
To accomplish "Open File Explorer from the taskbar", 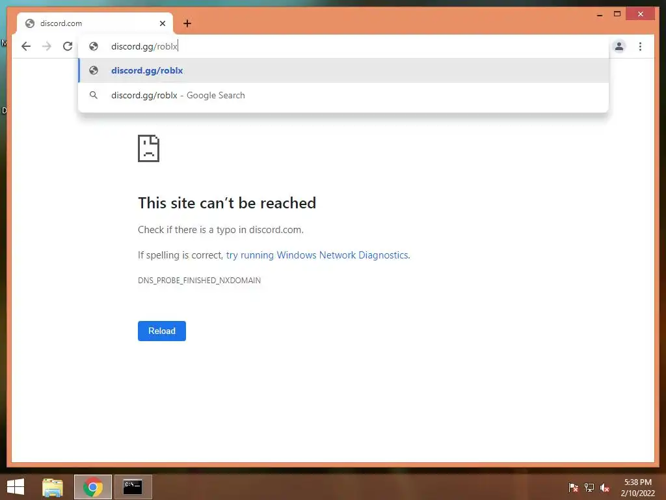I will click(53, 487).
